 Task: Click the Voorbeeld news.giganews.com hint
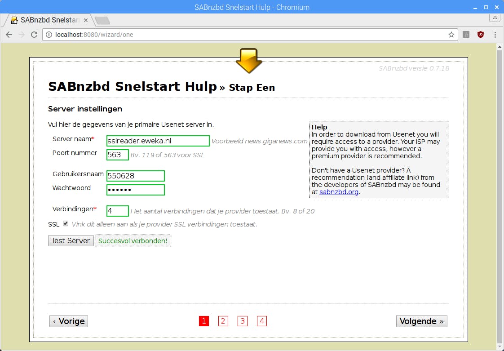click(x=259, y=141)
